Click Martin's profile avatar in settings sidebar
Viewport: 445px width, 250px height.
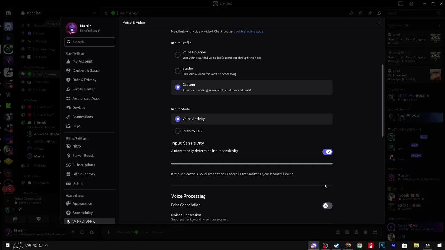pyautogui.click(x=72, y=28)
